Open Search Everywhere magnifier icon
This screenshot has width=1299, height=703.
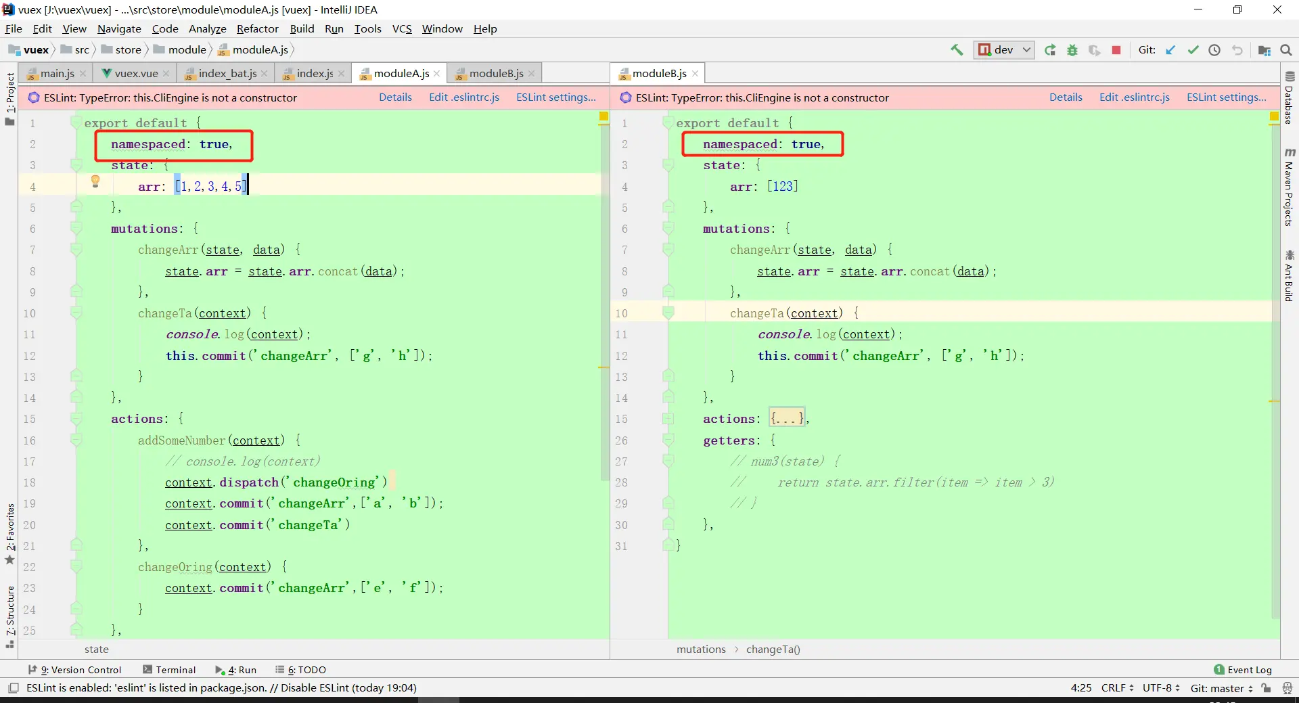(1286, 50)
